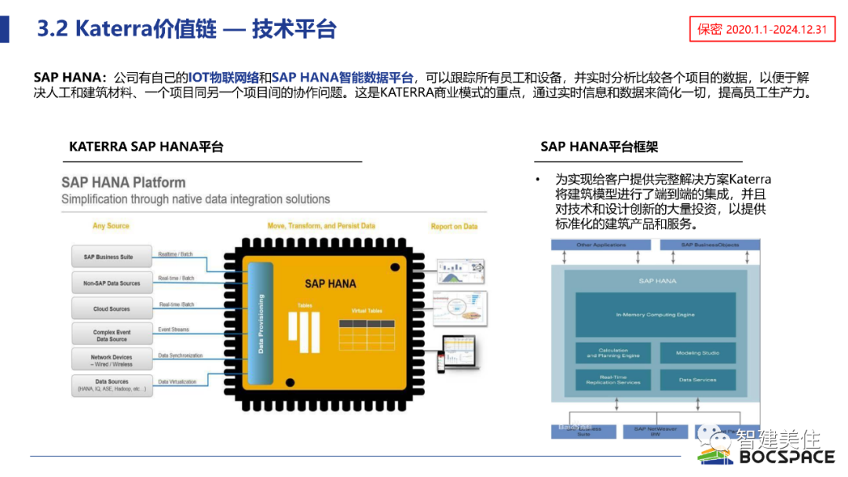Open the middle dashboard report thumbnail
This screenshot has width=848, height=477.
point(459,308)
